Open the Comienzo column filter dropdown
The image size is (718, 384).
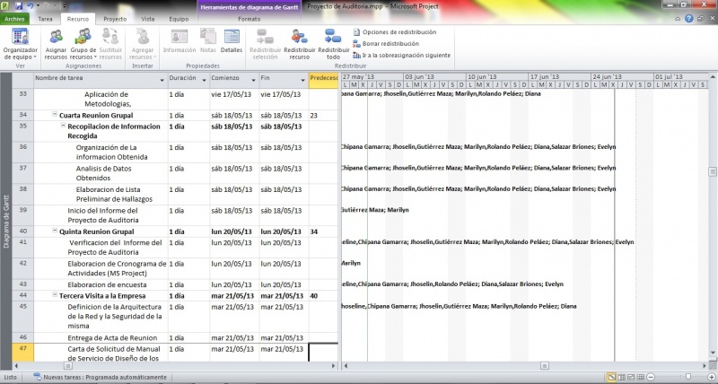click(253, 79)
